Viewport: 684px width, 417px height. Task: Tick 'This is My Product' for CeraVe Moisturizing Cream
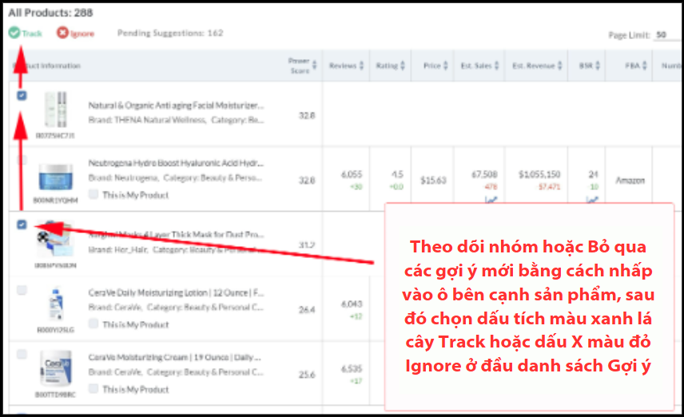[94, 389]
